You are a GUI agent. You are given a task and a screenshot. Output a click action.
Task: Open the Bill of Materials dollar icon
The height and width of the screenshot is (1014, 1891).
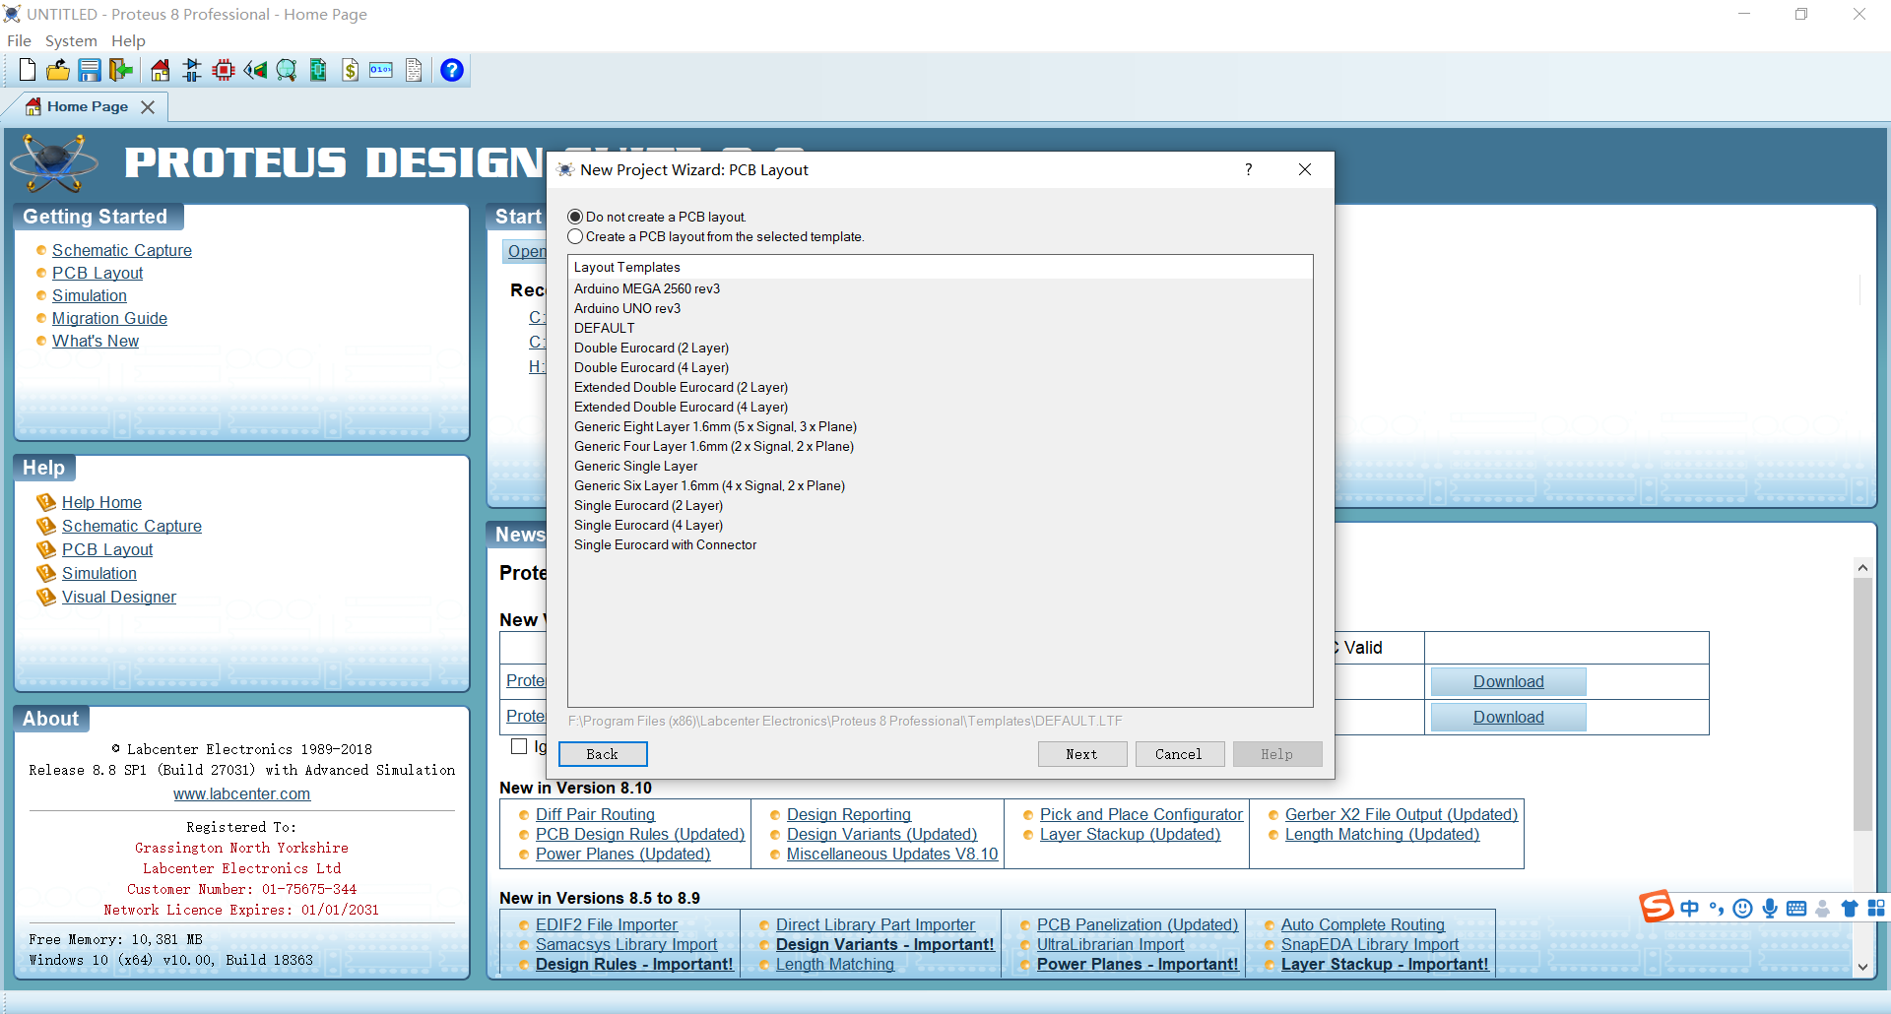tap(351, 70)
